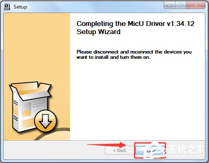Click the disconnect and reconnect devices message

134,54
